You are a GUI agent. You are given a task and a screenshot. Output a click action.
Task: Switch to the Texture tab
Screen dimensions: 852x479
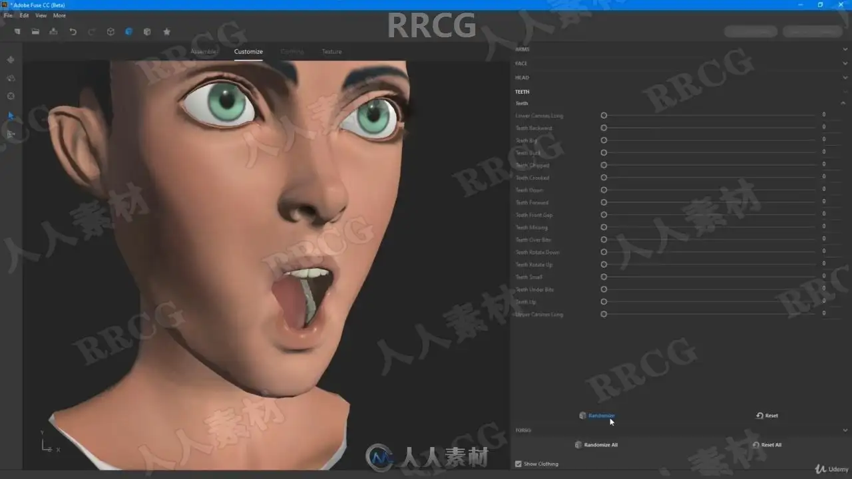[x=331, y=51]
